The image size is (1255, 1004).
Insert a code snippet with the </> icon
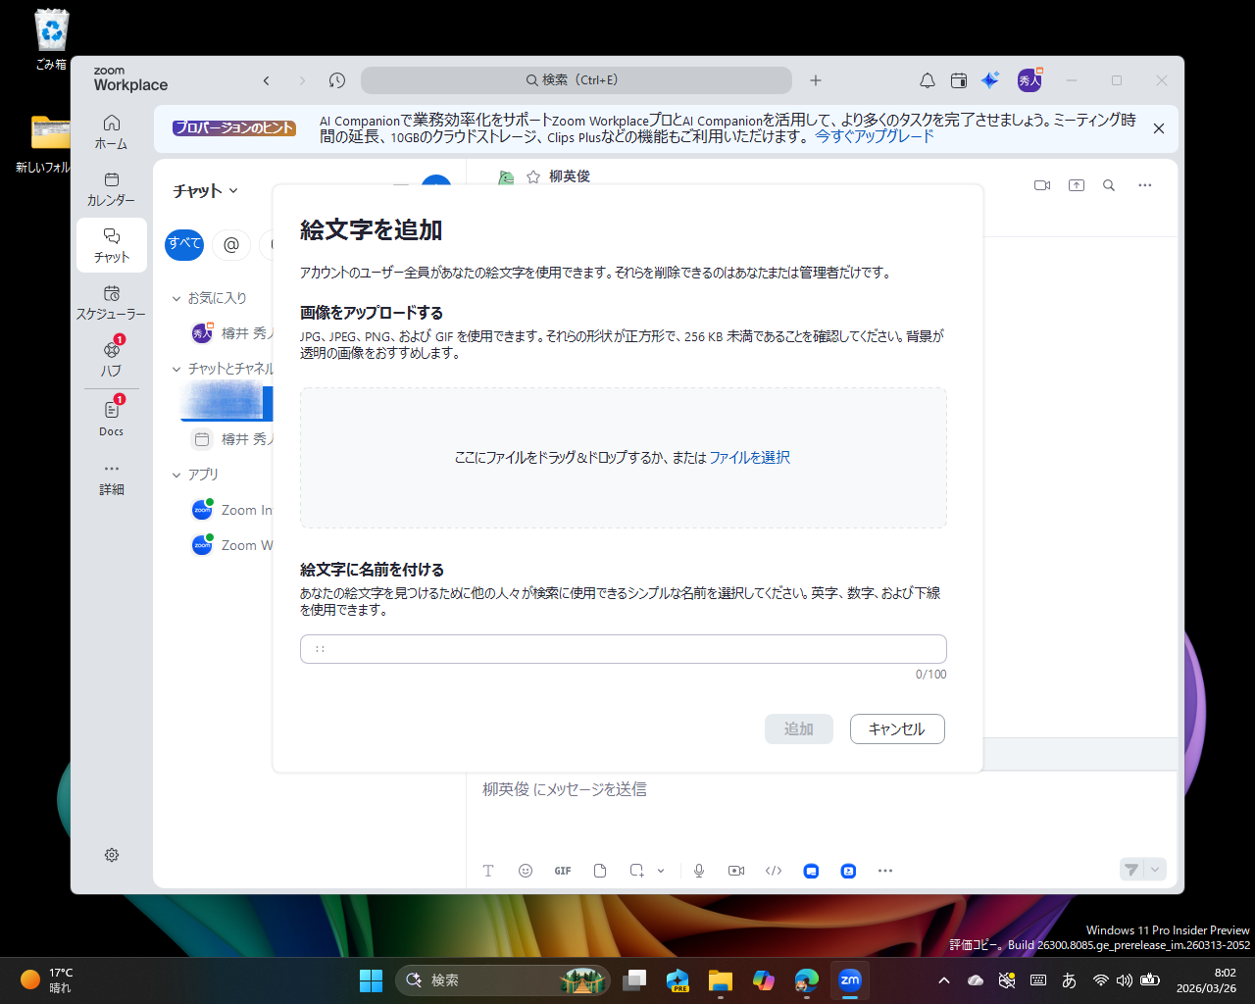[774, 871]
